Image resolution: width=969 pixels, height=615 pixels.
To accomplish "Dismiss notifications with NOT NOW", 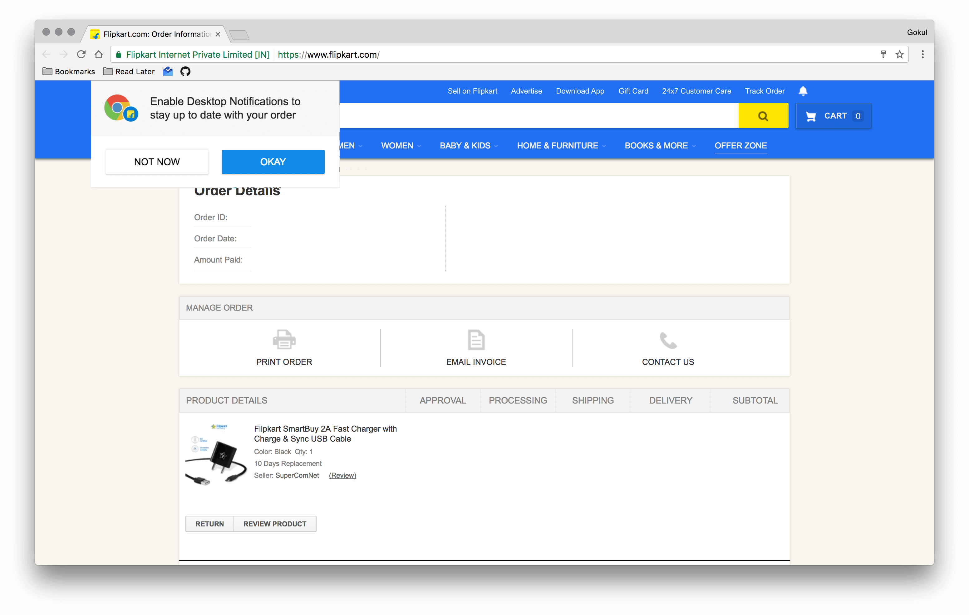I will (157, 162).
